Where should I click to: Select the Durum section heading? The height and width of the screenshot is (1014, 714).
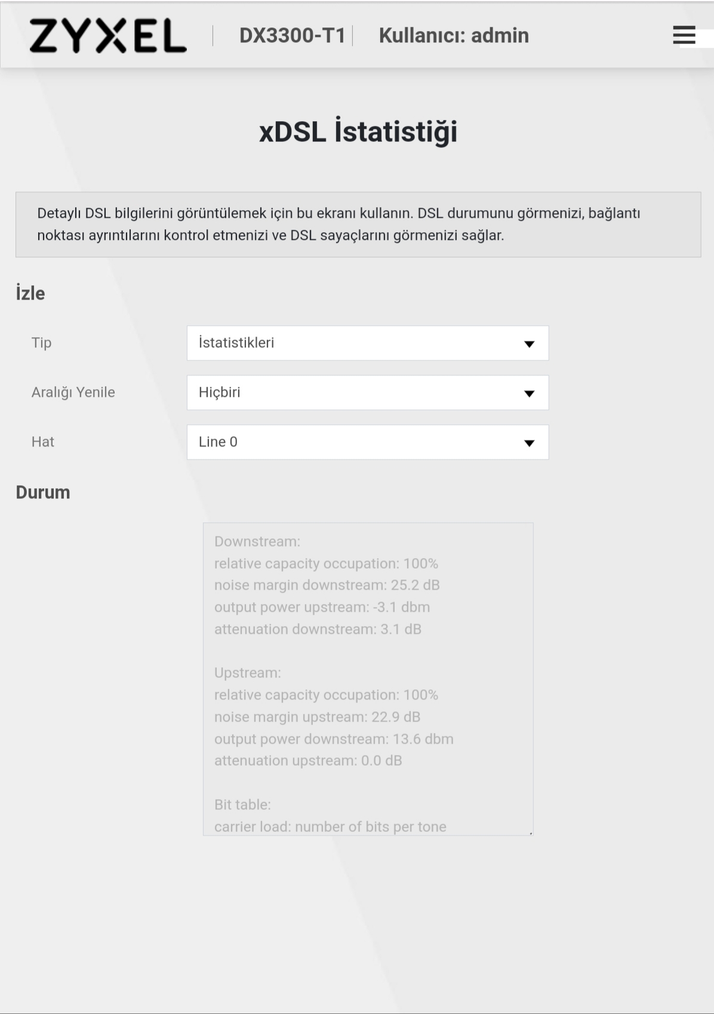43,492
